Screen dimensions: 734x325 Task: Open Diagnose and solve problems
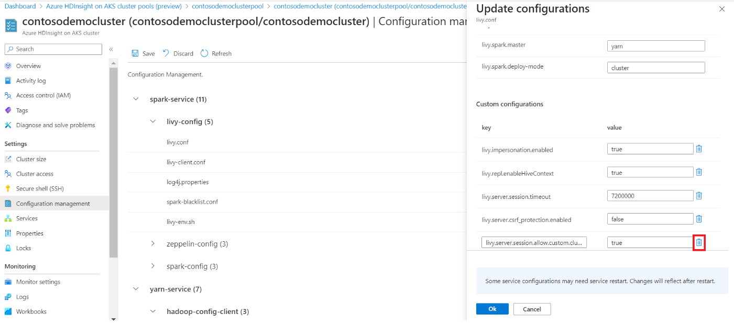click(x=54, y=125)
